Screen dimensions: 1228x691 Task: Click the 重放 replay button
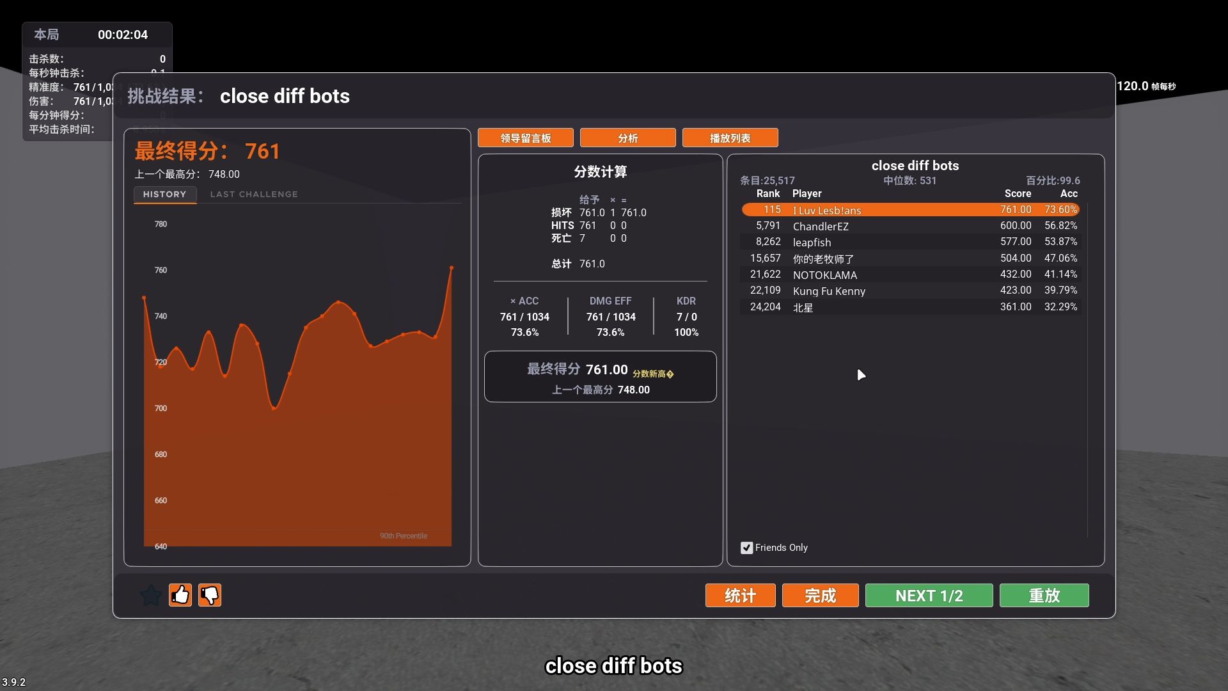click(1044, 596)
